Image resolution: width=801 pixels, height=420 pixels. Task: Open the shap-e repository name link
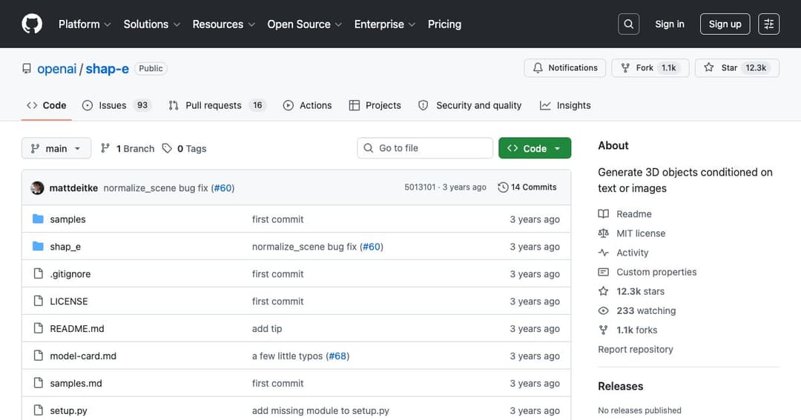click(x=108, y=68)
